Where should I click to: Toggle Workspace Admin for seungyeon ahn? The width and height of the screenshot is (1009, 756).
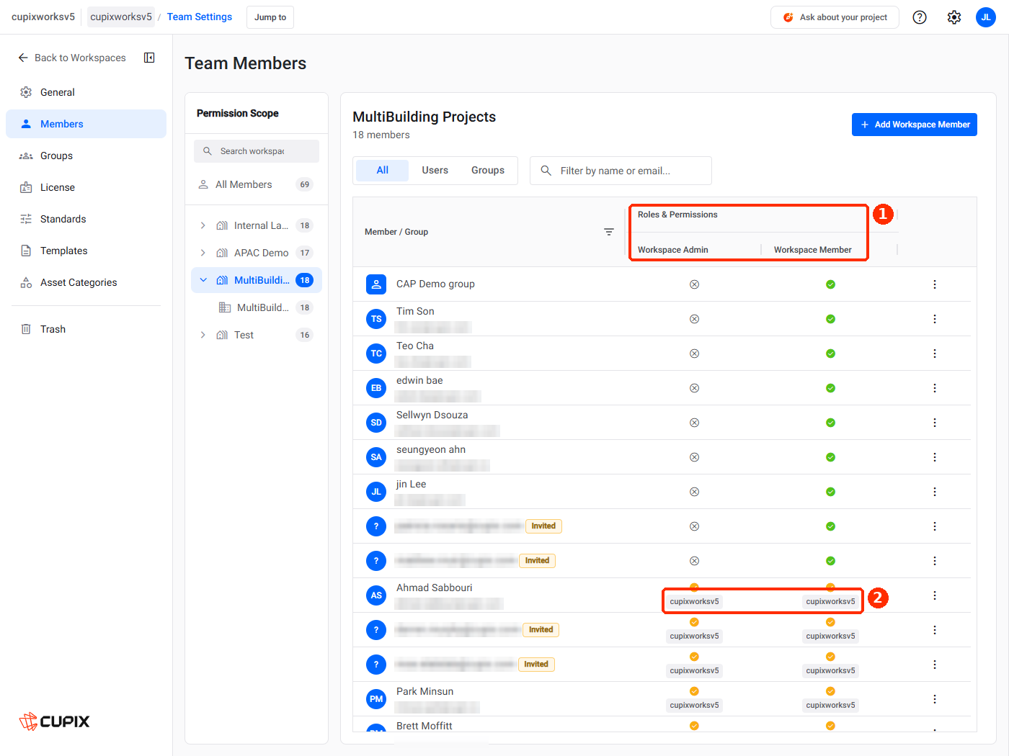pos(694,457)
